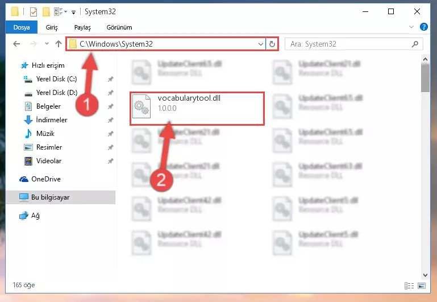Open the Paylaş ribbon tab
This screenshot has width=437, height=302.
click(x=82, y=27)
